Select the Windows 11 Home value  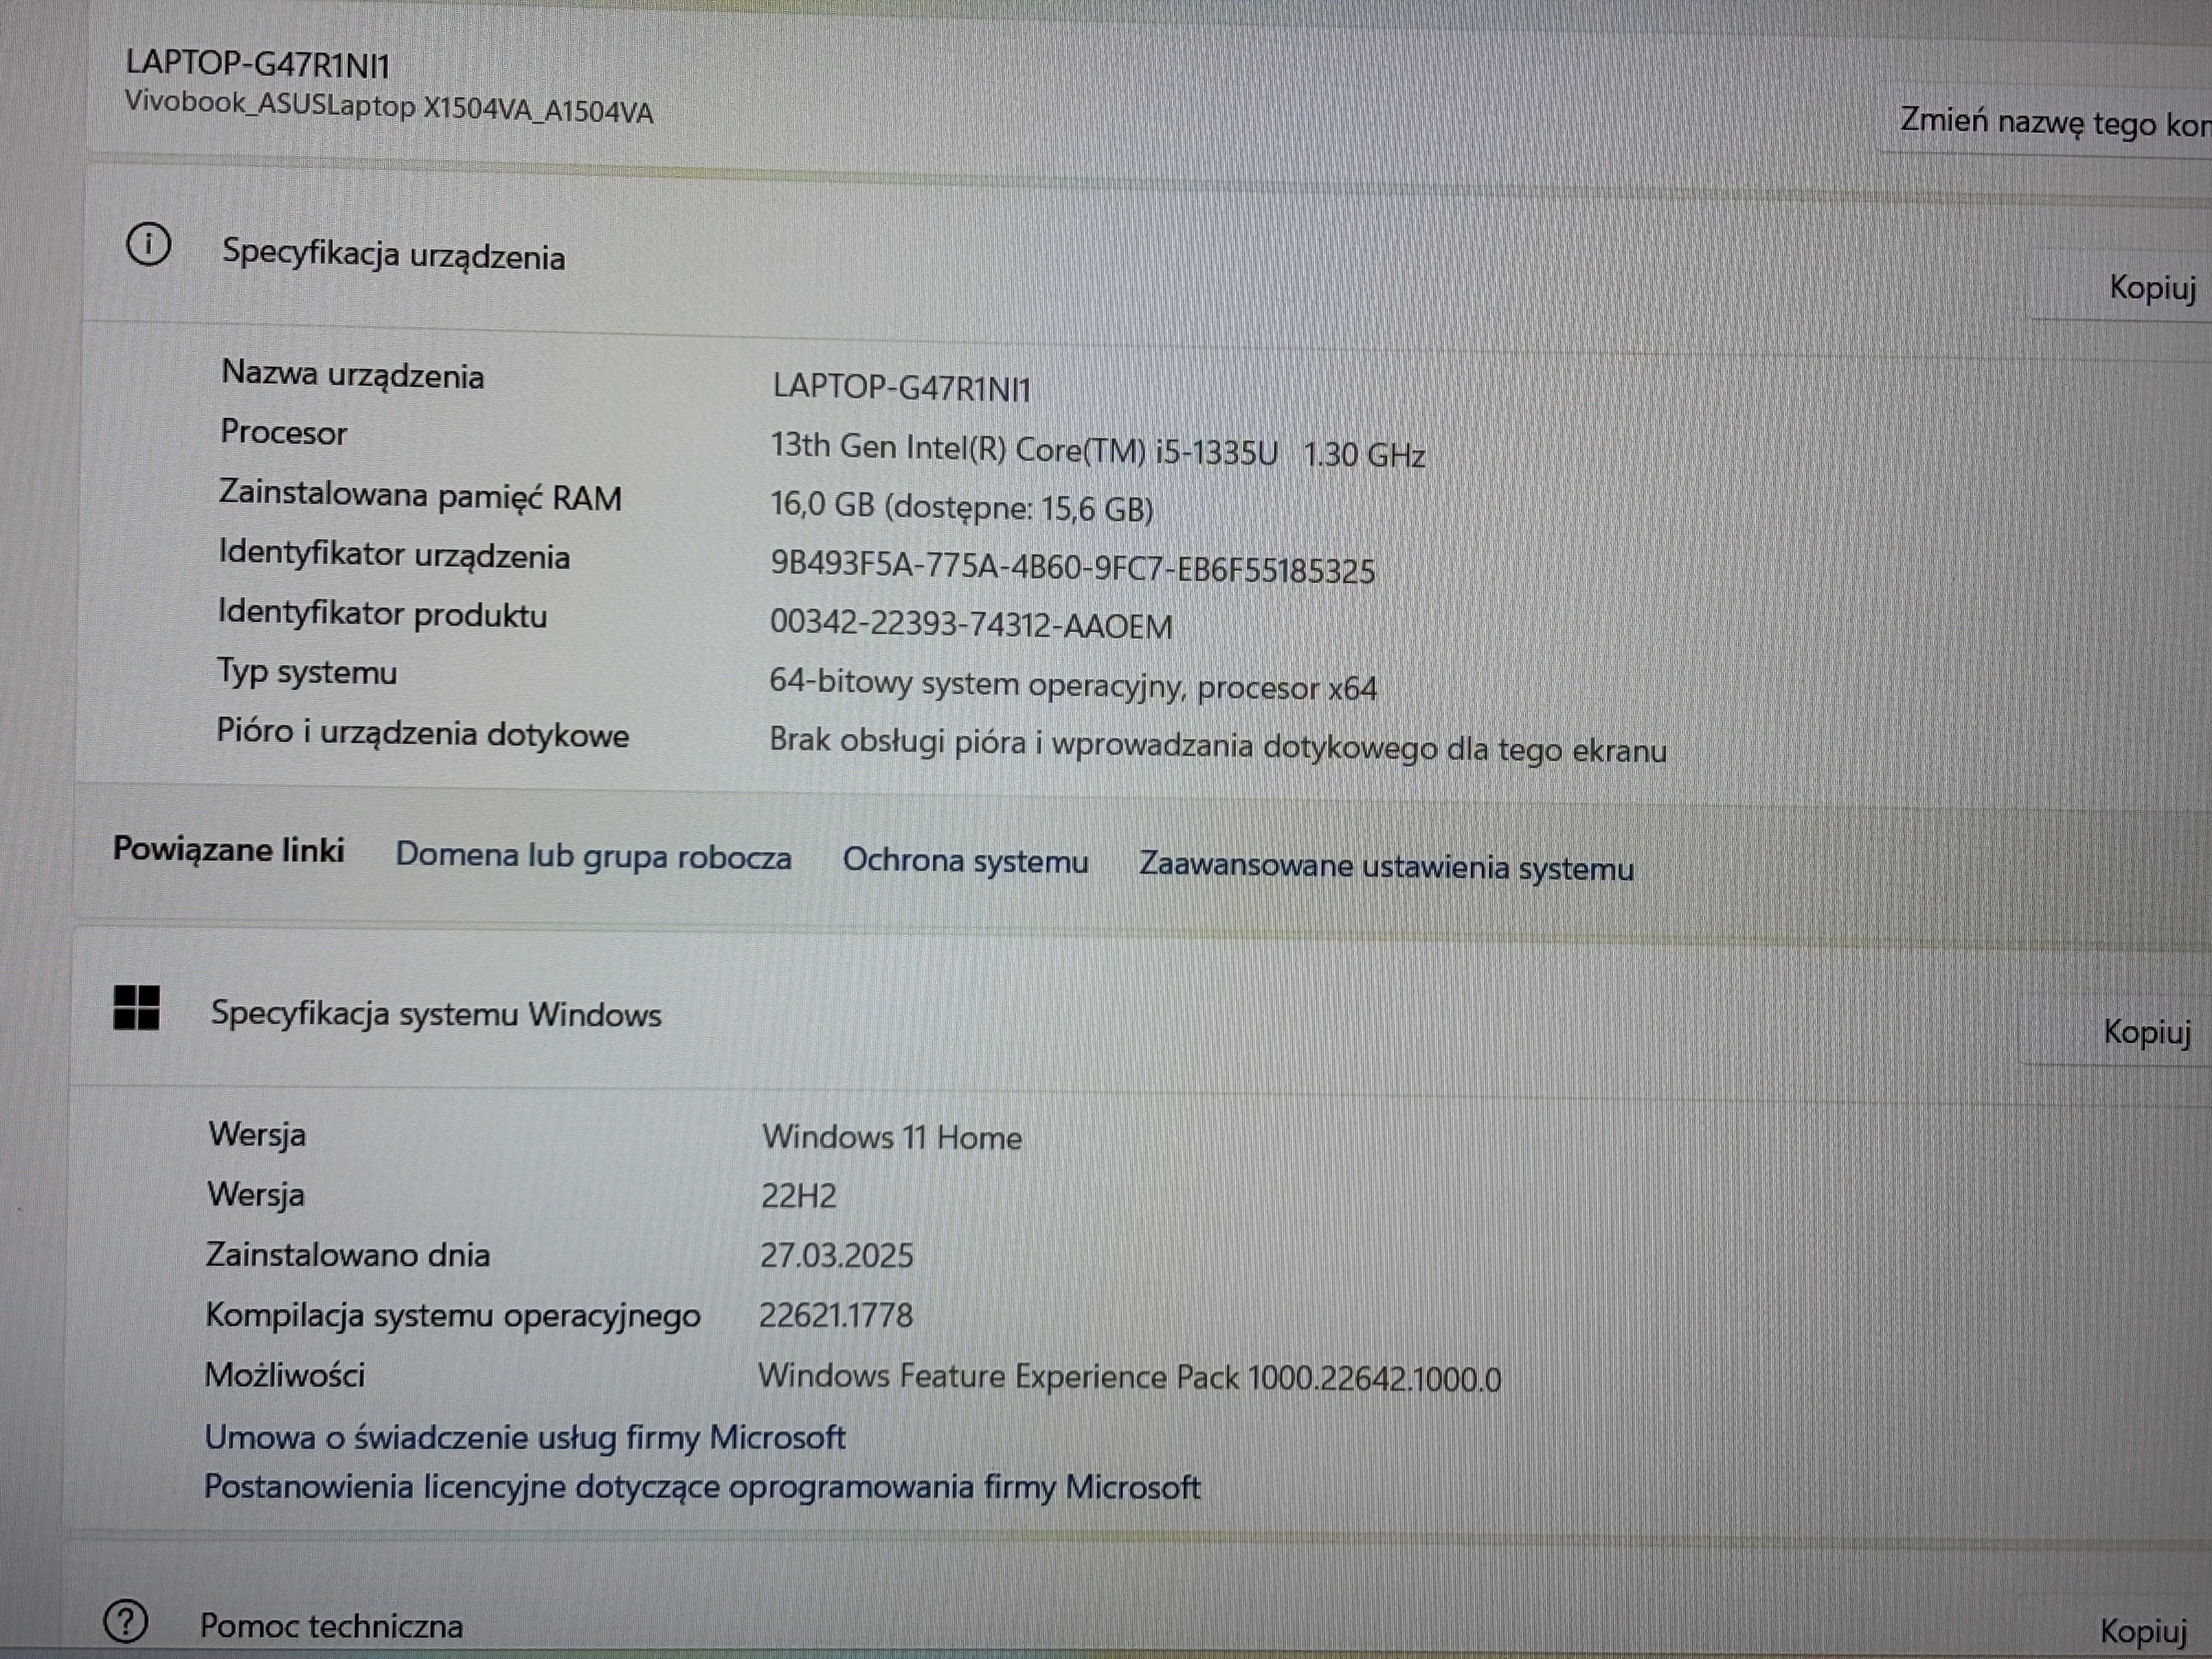pyautogui.click(x=892, y=1137)
